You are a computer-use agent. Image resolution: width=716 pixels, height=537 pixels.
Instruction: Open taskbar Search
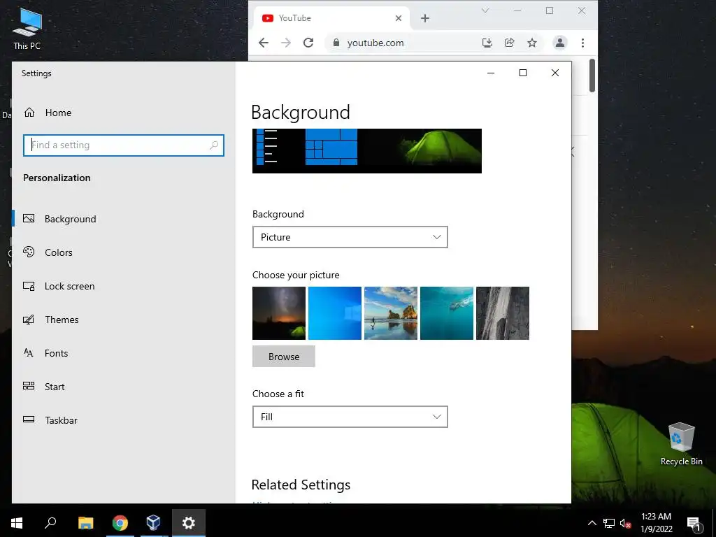[x=50, y=523]
